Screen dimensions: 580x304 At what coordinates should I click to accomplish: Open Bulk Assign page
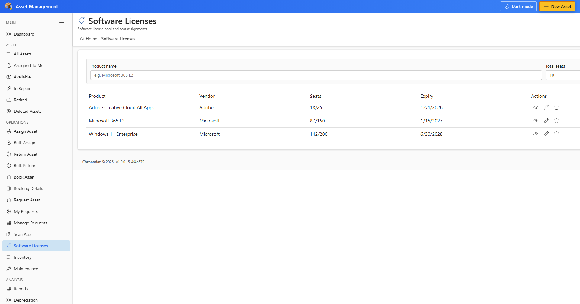[x=36, y=143]
